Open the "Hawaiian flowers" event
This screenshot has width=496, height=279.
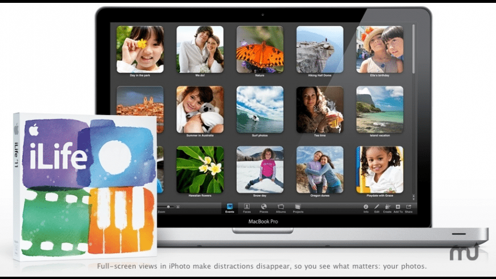[200, 169]
